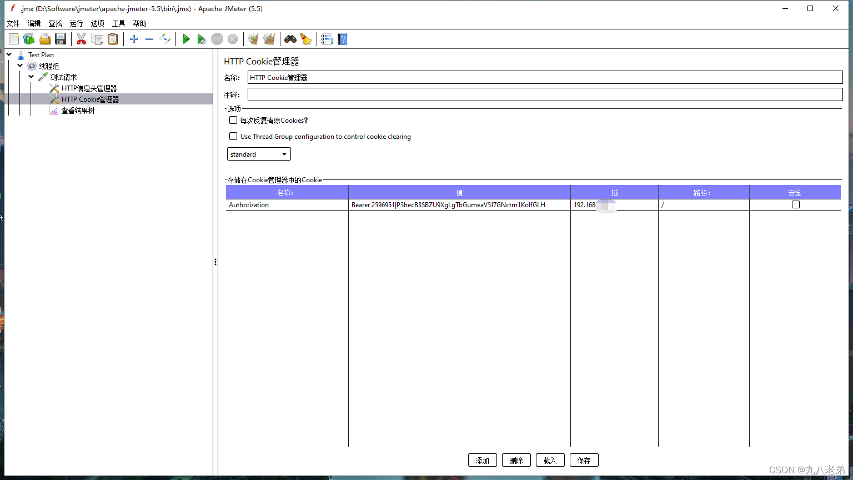Click the Toggle enable/disable icon
This screenshot has height=480, width=853.
click(x=165, y=39)
